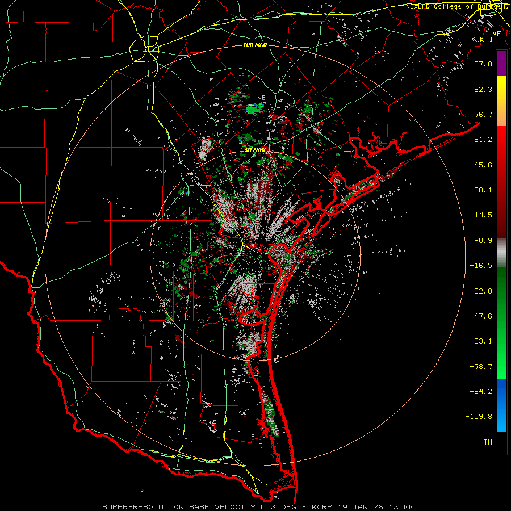Select the 61.2 velocity scale value

[483, 140]
